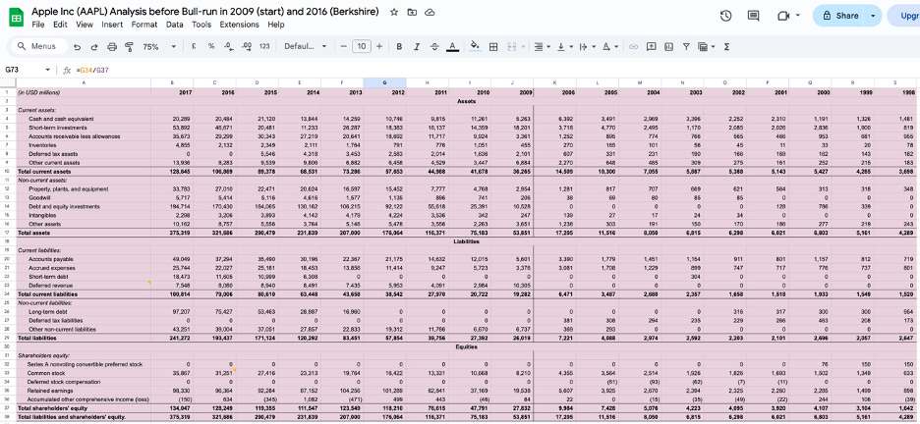Open the Extensions menu

[240, 25]
